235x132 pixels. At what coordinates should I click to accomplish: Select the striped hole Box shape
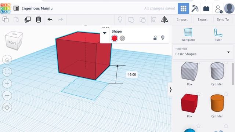[x=189, y=71]
